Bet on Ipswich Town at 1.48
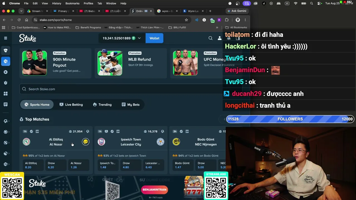This screenshot has height=200, width=356. 108,165
